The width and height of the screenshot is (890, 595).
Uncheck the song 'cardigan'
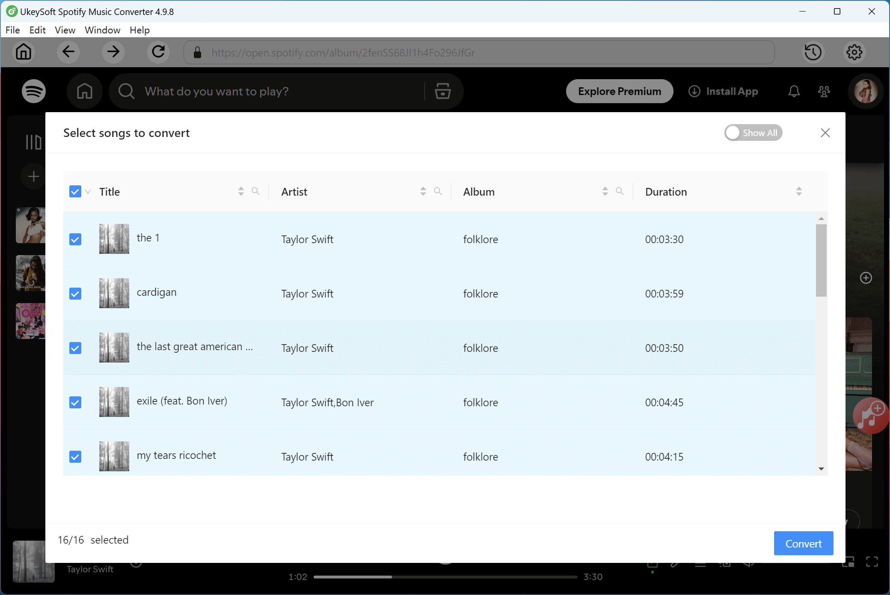75,293
